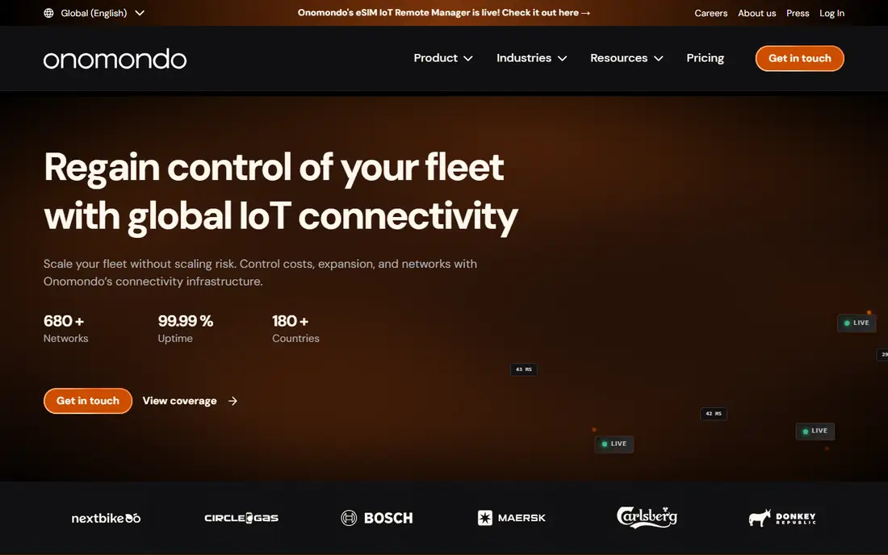Open the eSIM IoT Remote Manager announcement link
This screenshot has height=555, width=888.
coord(444,12)
